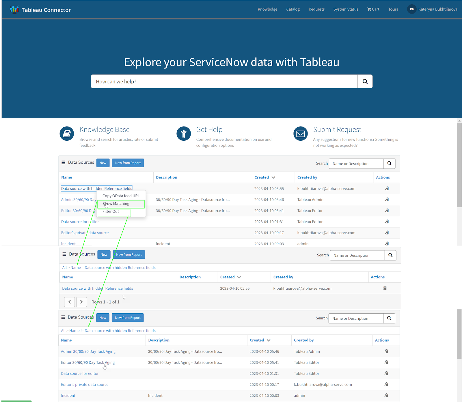Image resolution: width=462 pixels, height=402 pixels.
Task: Sort by Description header in 'Name !=' list
Action: [159, 340]
